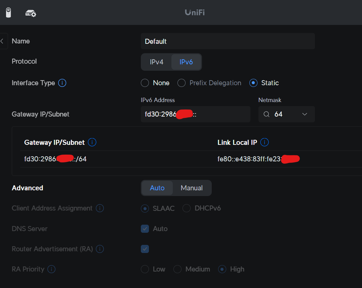362x288 pixels.
Task: Click the Link Local IP info icon
Action: 264,142
